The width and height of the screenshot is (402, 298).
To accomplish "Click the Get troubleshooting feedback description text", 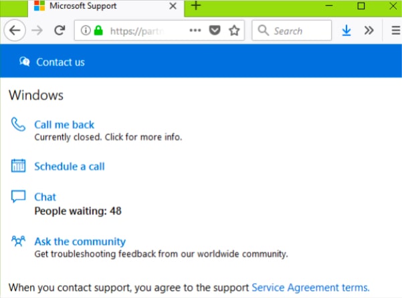I will (x=161, y=254).
